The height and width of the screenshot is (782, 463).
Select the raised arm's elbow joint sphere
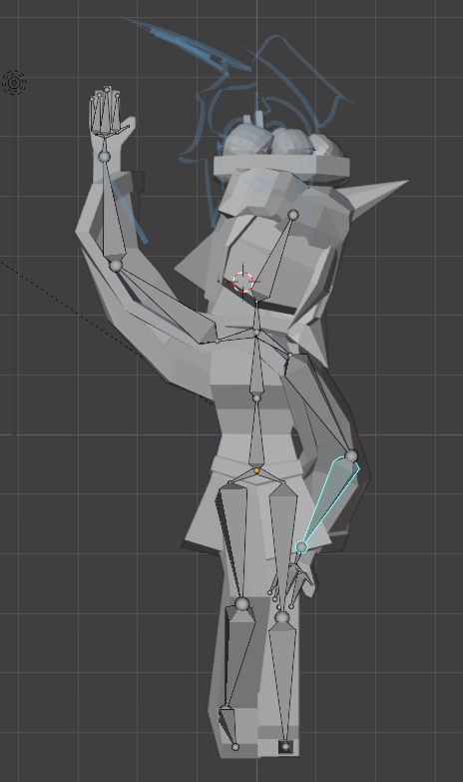(x=115, y=266)
